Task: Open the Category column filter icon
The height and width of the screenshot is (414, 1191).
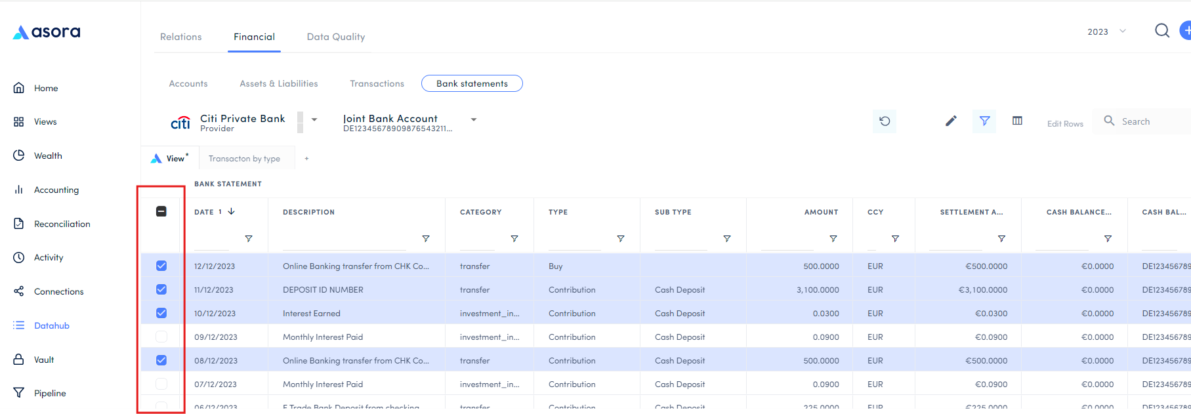Action: [x=514, y=239]
